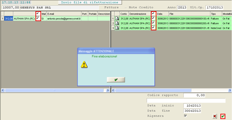Click the code field 10007,00
Screen dimensions: 232x120
point(11,8)
